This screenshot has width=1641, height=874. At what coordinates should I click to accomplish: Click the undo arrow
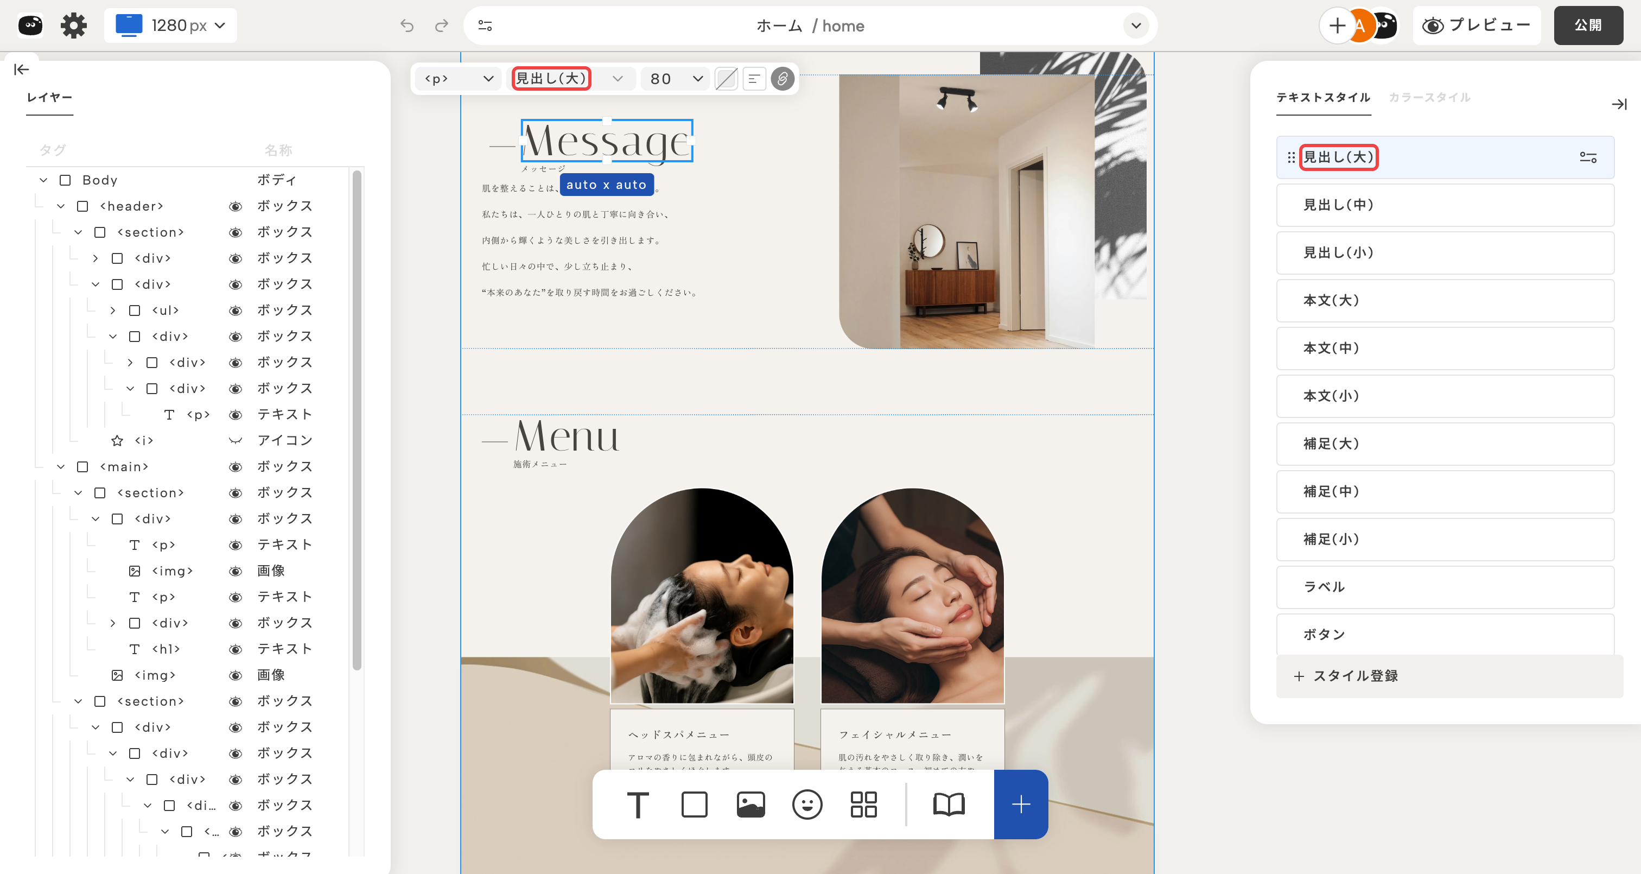point(406,26)
